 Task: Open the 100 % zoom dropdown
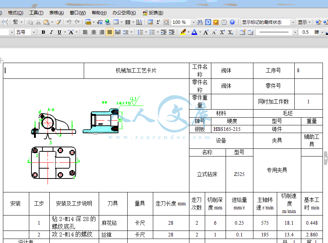pos(193,22)
